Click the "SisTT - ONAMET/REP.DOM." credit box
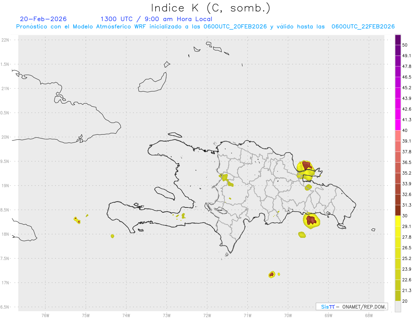 tap(352, 307)
